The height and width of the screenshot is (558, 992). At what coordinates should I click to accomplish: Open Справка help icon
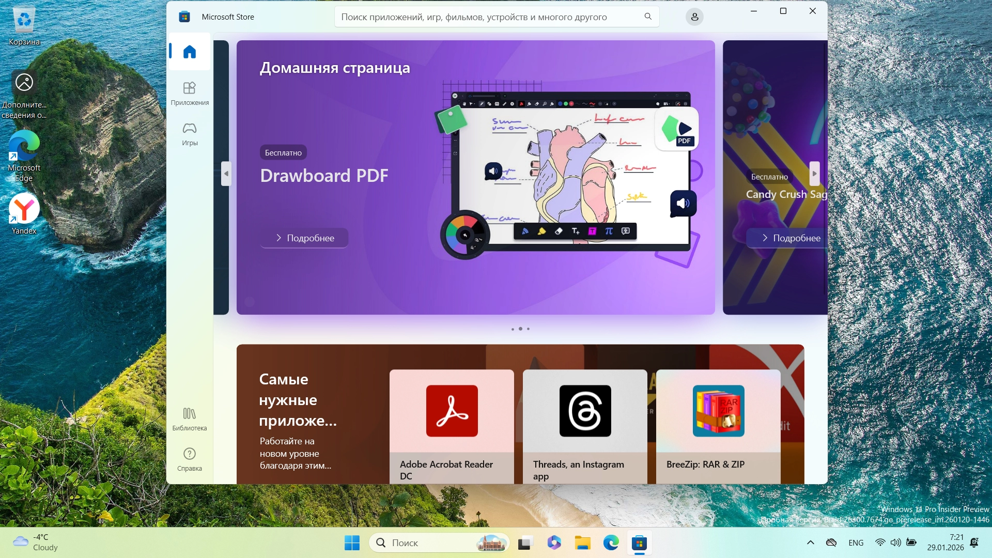(190, 459)
